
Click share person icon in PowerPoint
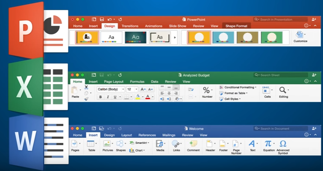(x=314, y=19)
